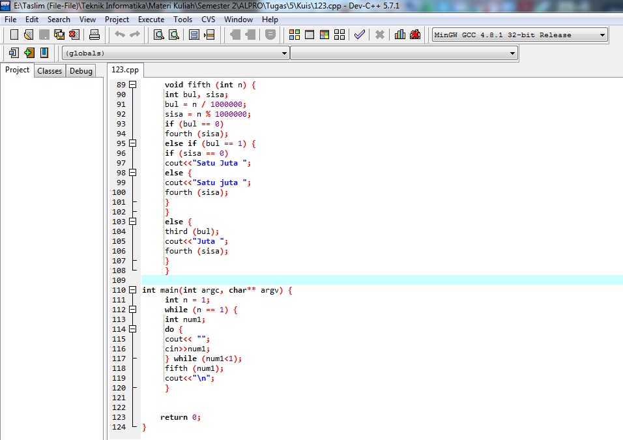Screen dimensions: 623x440
Task: Open the (globals) scope dropdown
Action: (x=284, y=53)
